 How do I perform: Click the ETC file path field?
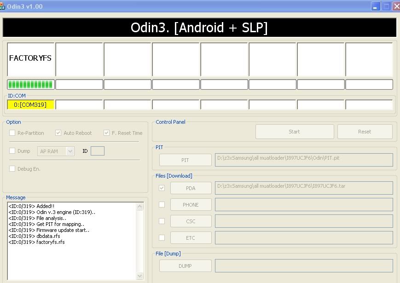click(304, 237)
